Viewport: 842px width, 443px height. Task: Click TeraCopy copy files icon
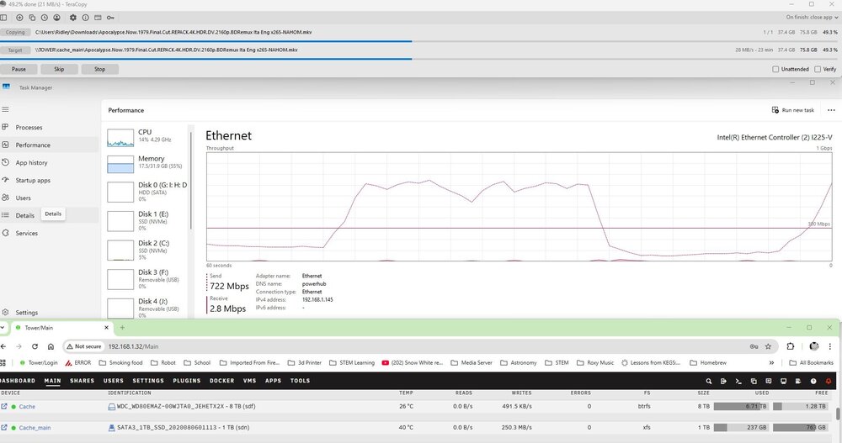pos(32,18)
